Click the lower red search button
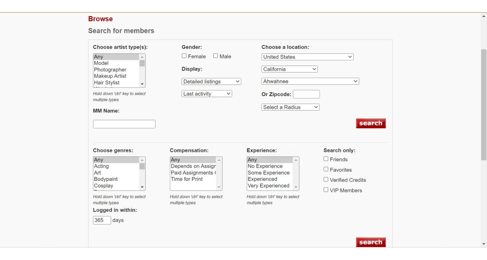The image size is (487, 260). click(371, 242)
